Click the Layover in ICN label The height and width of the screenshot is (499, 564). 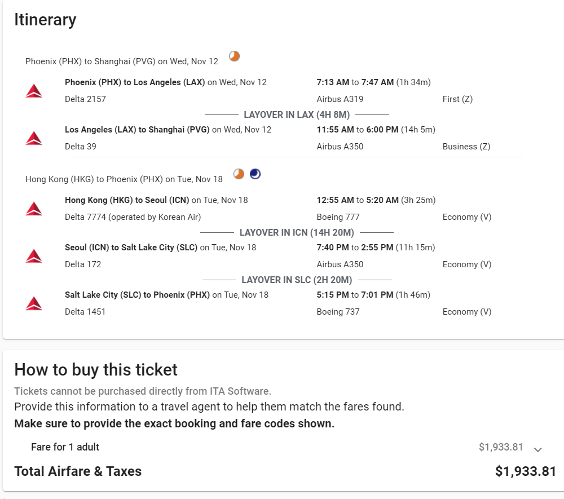pyautogui.click(x=297, y=232)
